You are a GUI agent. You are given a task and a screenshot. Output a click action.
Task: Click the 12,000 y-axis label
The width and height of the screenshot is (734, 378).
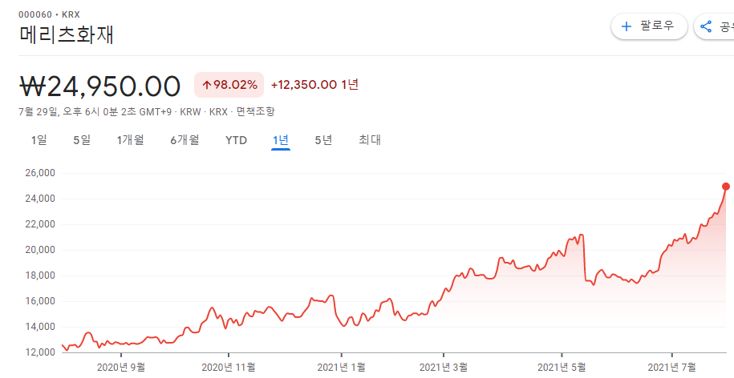coord(39,352)
